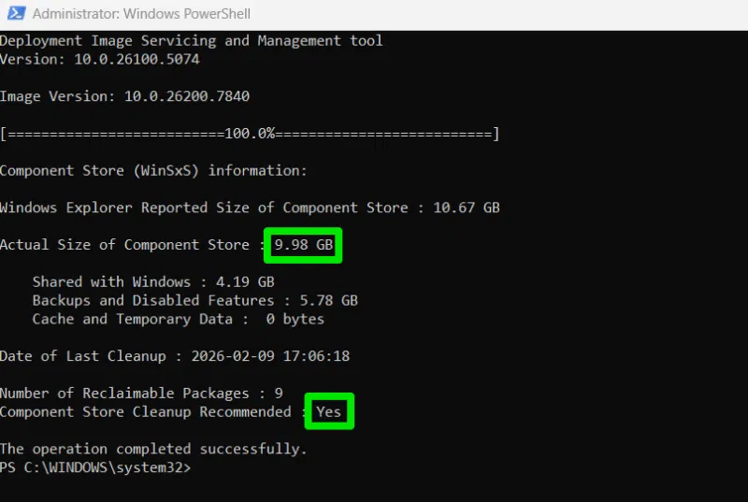Image resolution: width=748 pixels, height=502 pixels.
Task: Click the "Number of Reclaimable Packages : 9" line
Action: [141, 394]
